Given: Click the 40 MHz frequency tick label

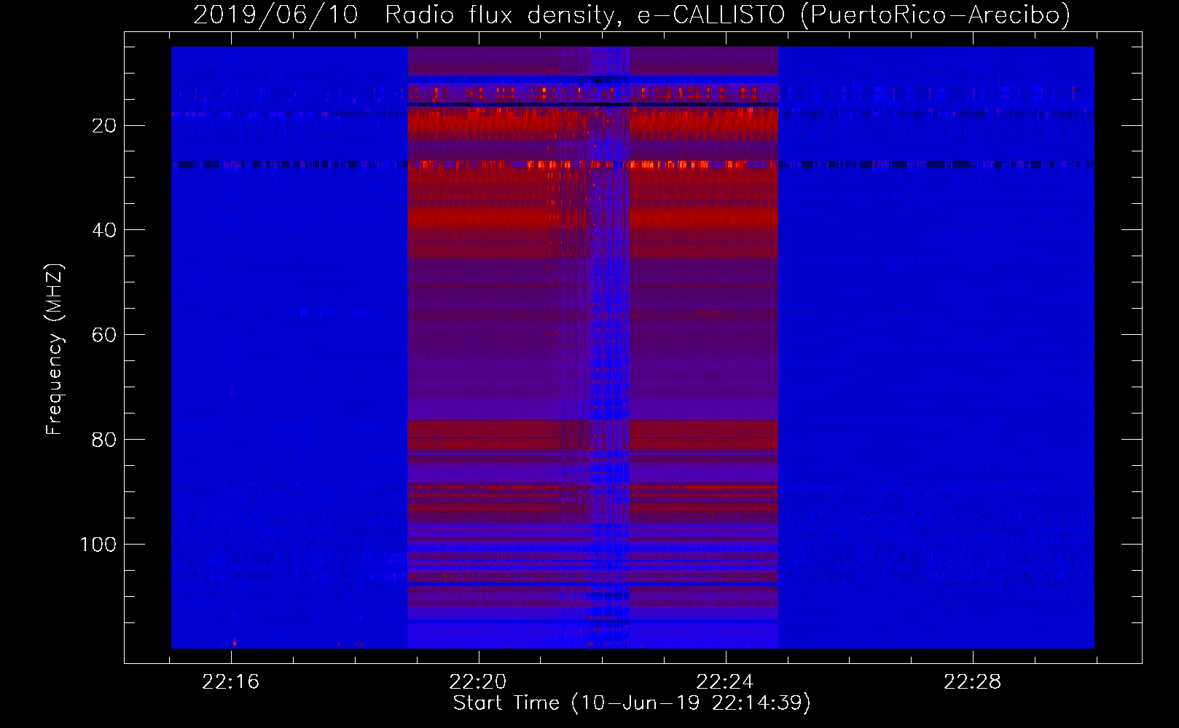Looking at the screenshot, I should pos(104,230).
